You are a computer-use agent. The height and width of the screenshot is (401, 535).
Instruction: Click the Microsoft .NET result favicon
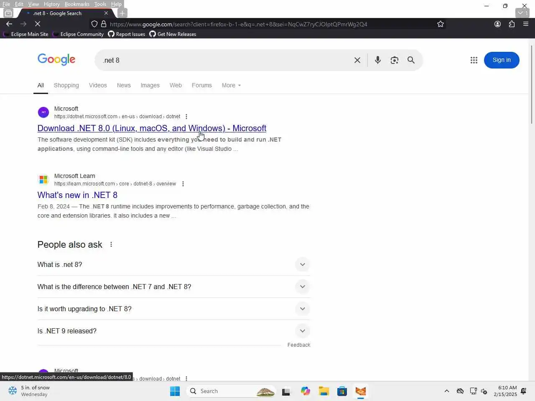pos(43,112)
